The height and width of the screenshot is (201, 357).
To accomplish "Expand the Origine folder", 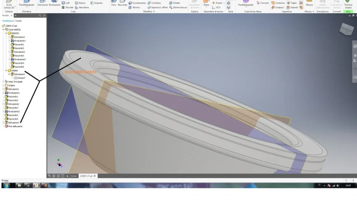I will [x=3, y=85].
